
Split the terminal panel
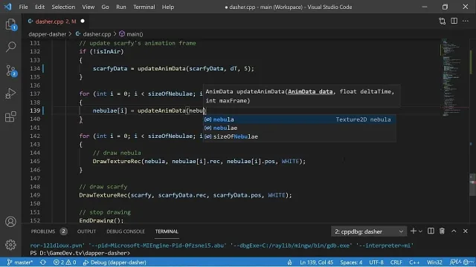431,231
